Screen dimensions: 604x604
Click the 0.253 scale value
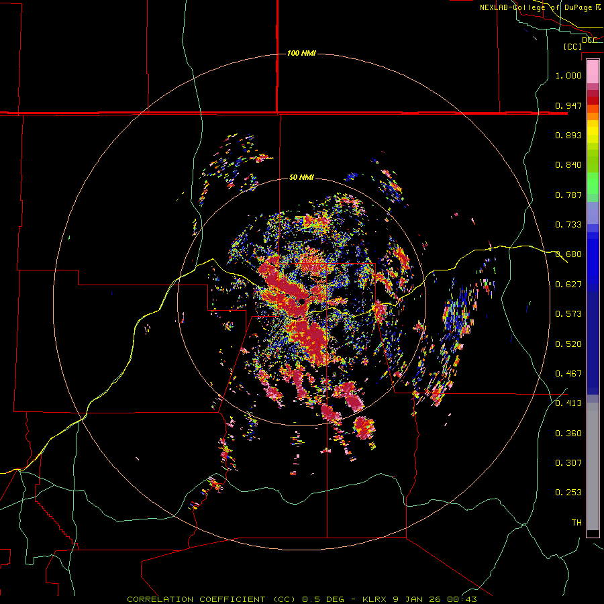568,493
